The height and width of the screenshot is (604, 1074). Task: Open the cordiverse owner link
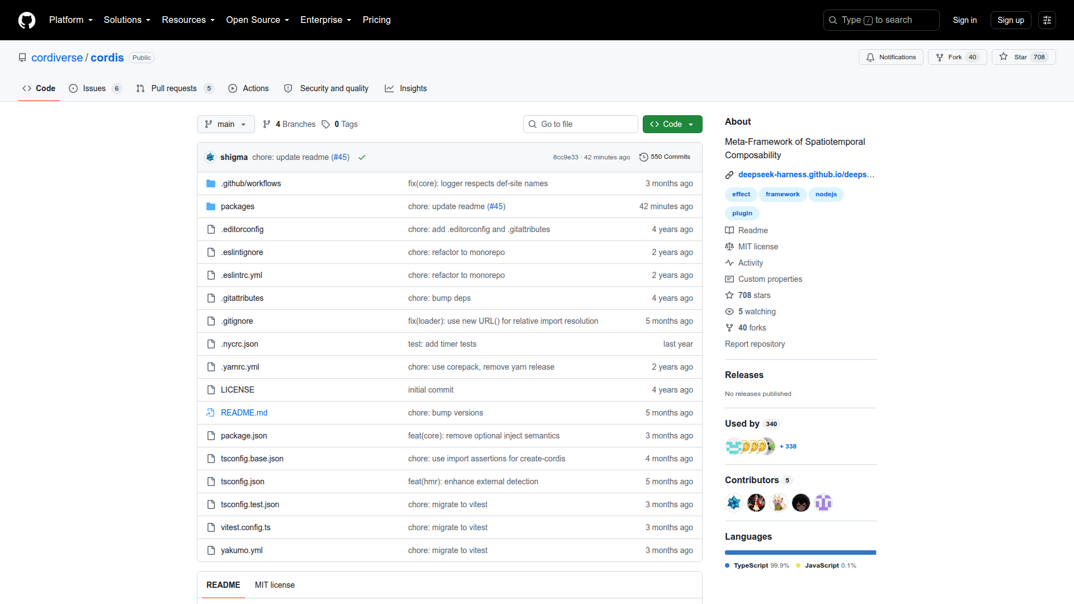(57, 58)
